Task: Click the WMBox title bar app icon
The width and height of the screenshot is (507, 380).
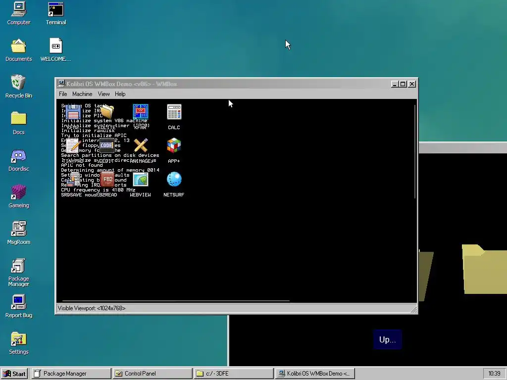Action: coord(61,84)
